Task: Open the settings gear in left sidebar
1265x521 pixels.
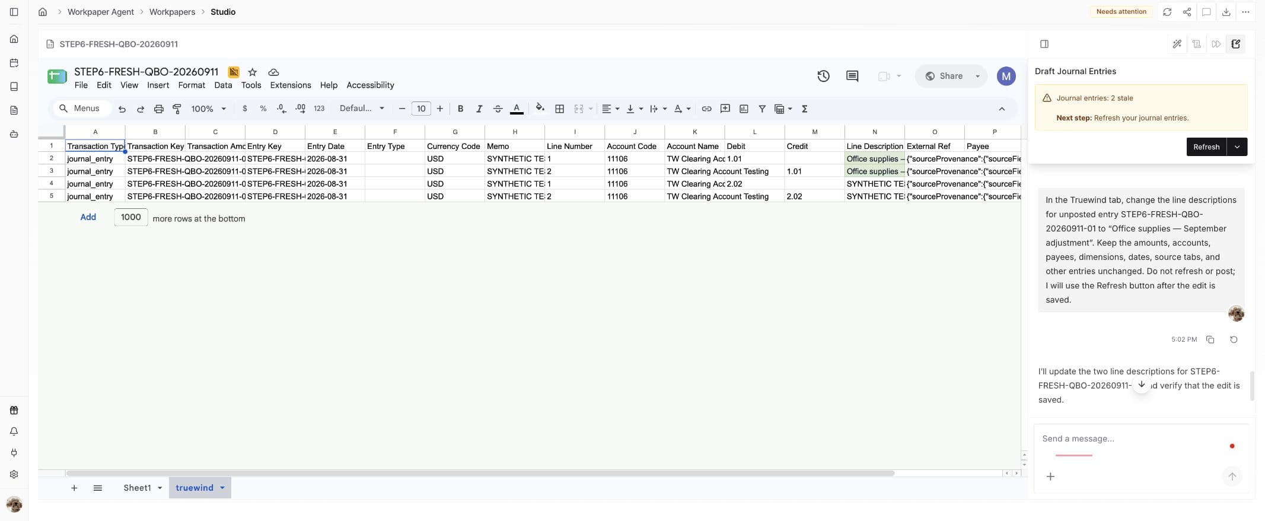Action: [14, 474]
